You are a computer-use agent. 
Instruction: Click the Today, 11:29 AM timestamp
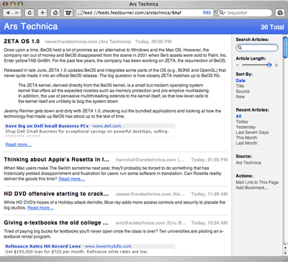click(210, 194)
